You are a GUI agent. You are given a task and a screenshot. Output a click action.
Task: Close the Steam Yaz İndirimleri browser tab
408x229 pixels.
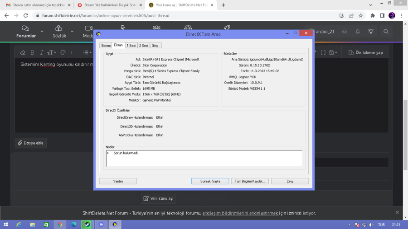(141, 5)
